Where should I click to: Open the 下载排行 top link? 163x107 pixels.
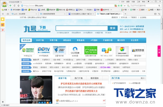tap(134, 17)
